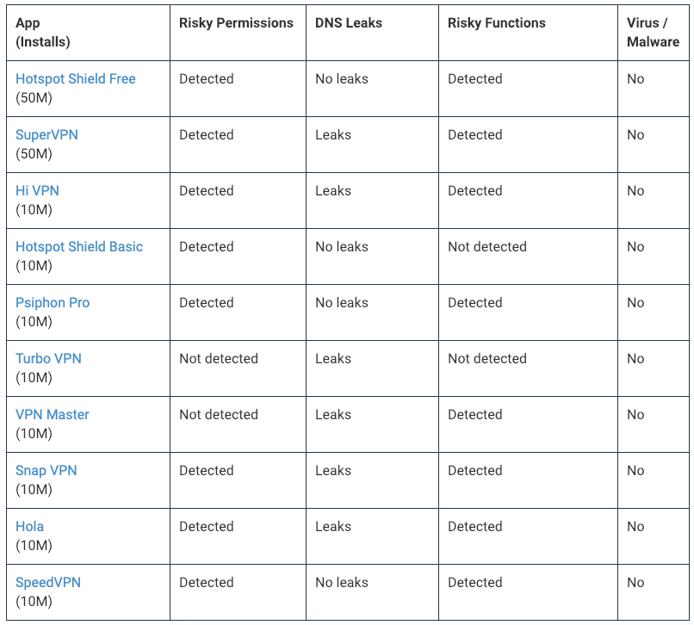The height and width of the screenshot is (625, 694).
Task: Follow the Snap VPN link
Action: click(46, 471)
